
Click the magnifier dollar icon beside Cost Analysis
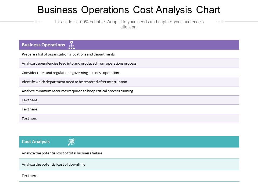(71, 142)
